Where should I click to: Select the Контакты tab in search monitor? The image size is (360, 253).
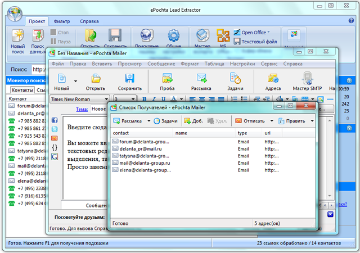tap(22, 90)
